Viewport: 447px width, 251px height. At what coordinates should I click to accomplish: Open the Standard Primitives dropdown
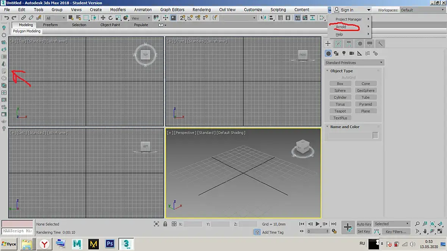(x=354, y=63)
